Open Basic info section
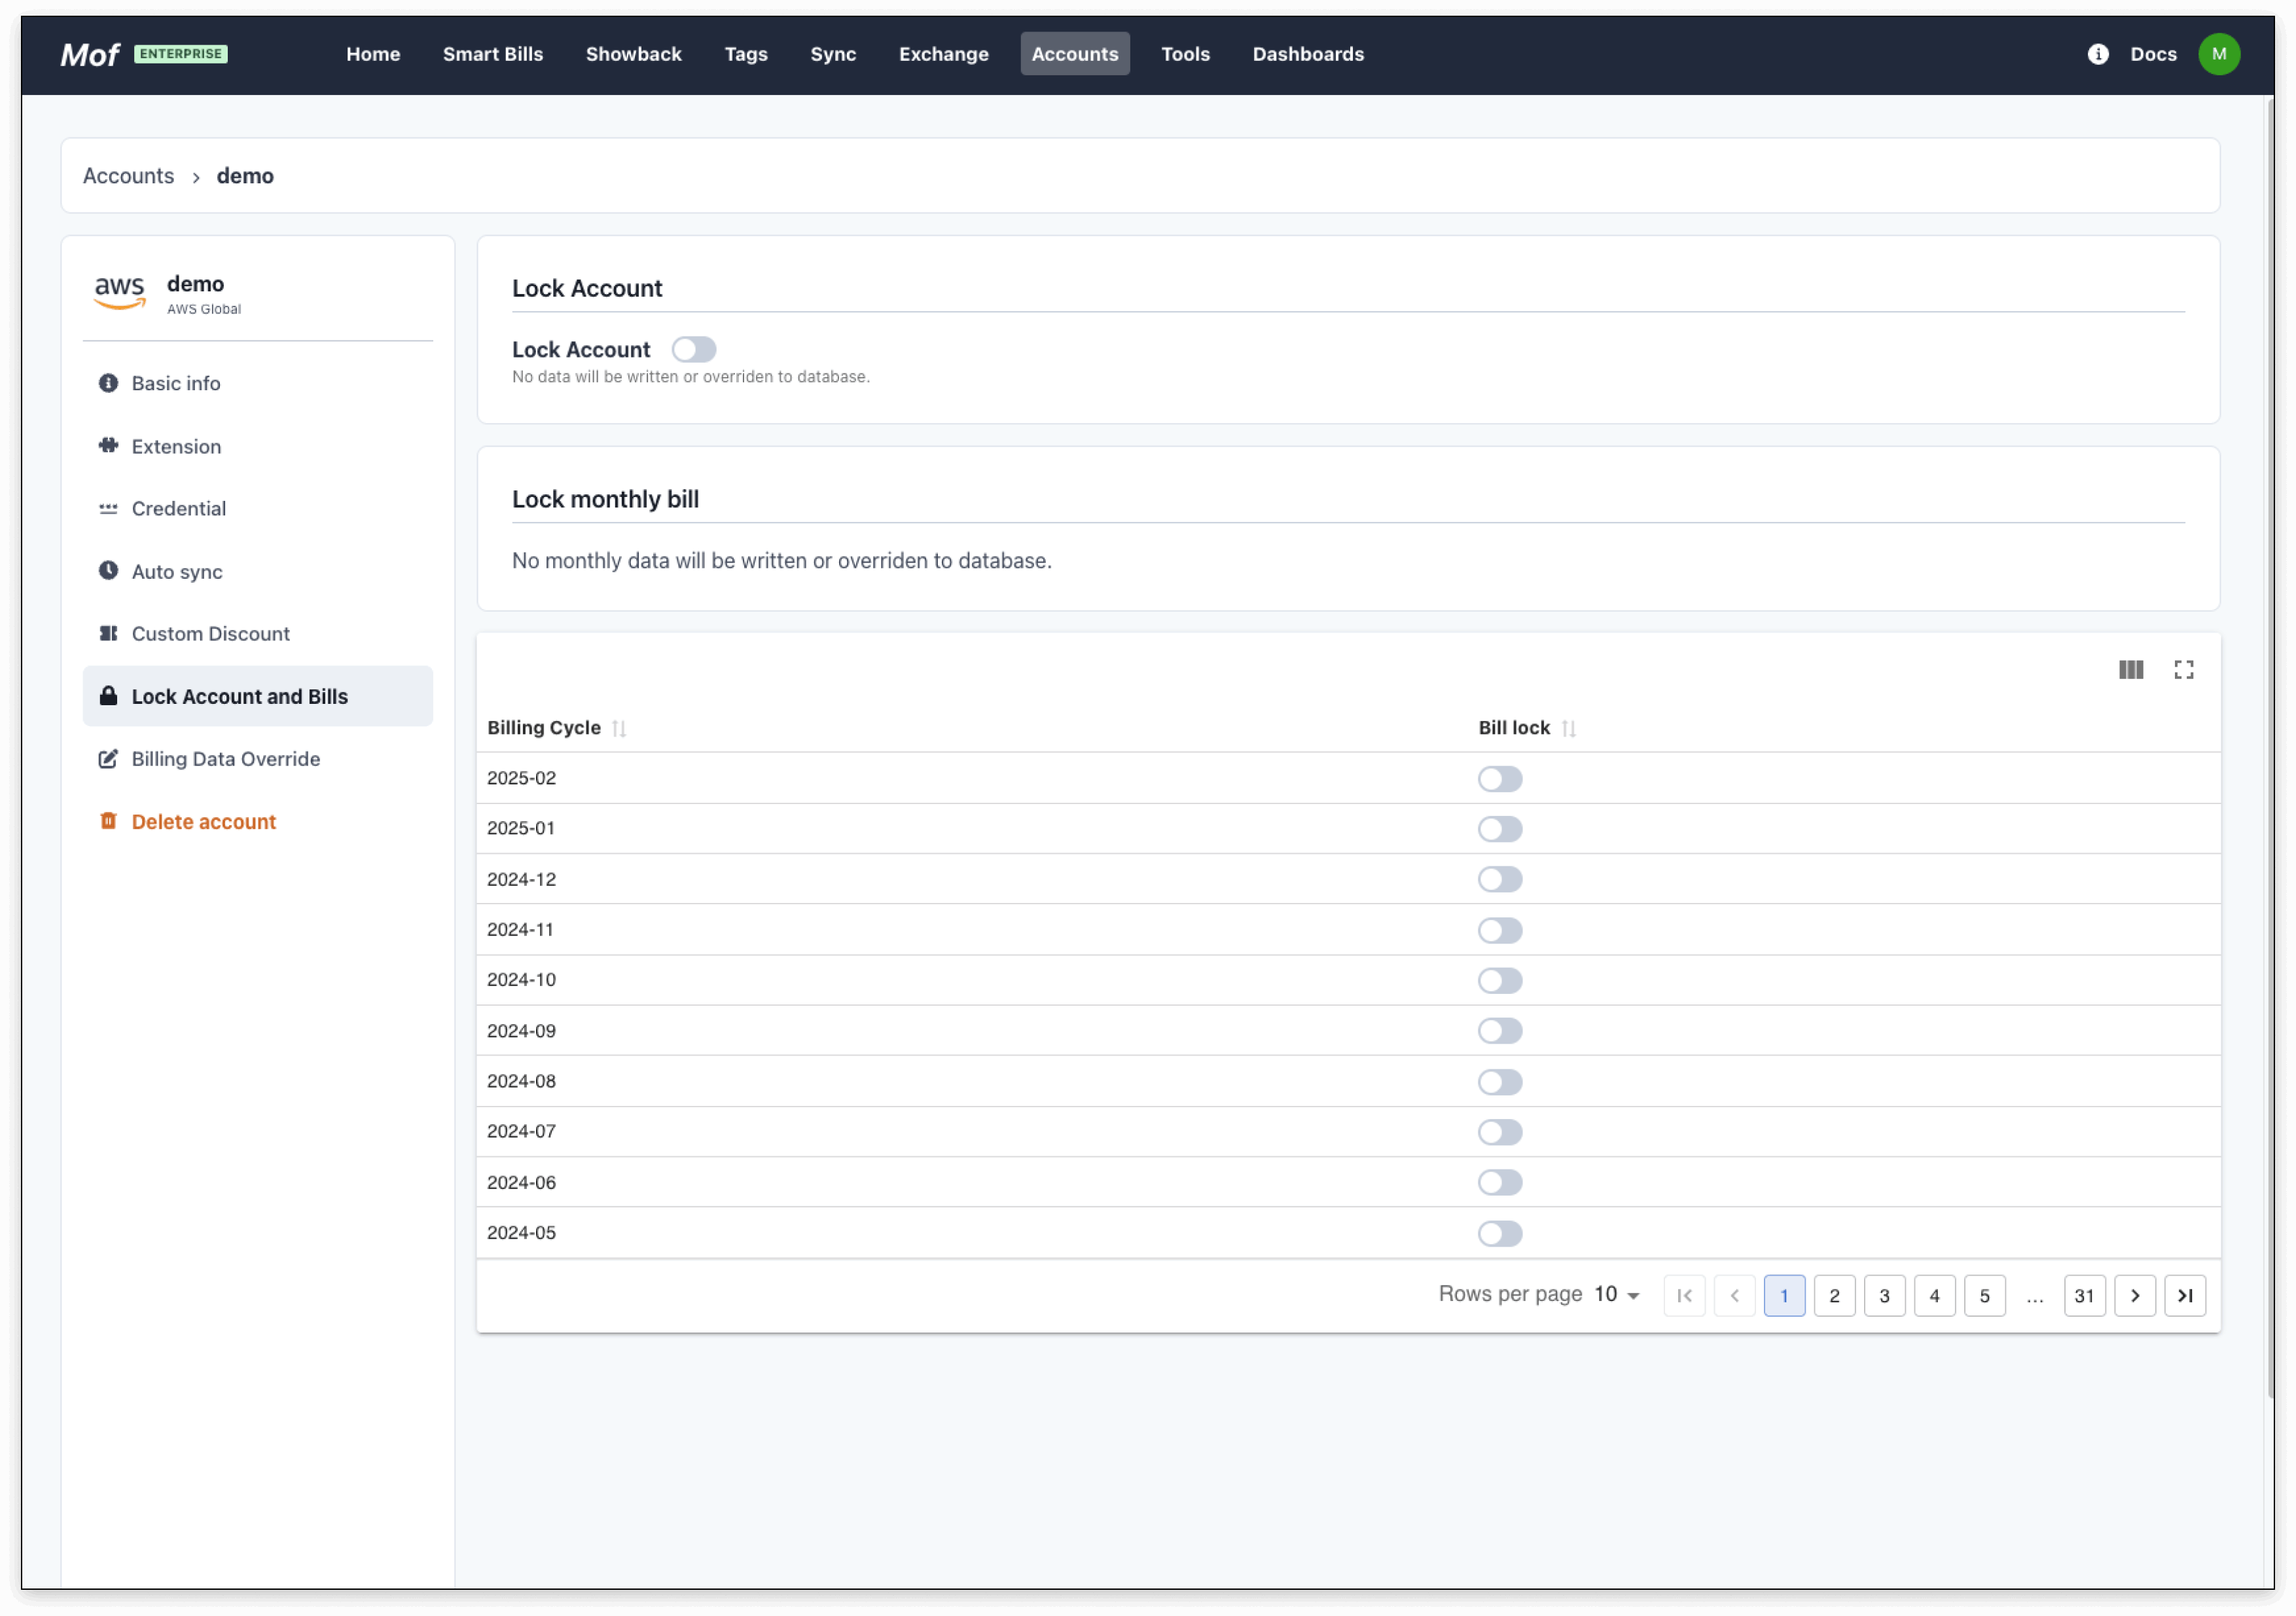This screenshot has height=1616, width=2296. tap(258, 383)
